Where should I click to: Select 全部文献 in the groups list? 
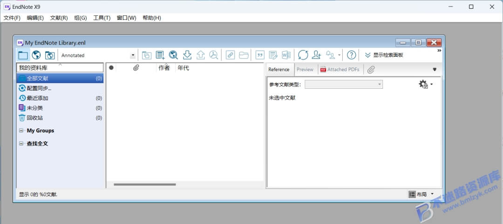tap(60, 79)
